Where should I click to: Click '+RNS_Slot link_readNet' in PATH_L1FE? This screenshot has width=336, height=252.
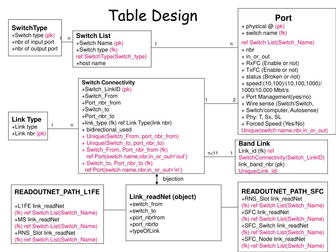click(45, 233)
